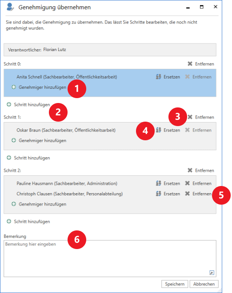Minimize the Genehmigung übernehmen dialog
Image resolution: width=232 pixels, height=293 pixels.
click(x=188, y=8)
